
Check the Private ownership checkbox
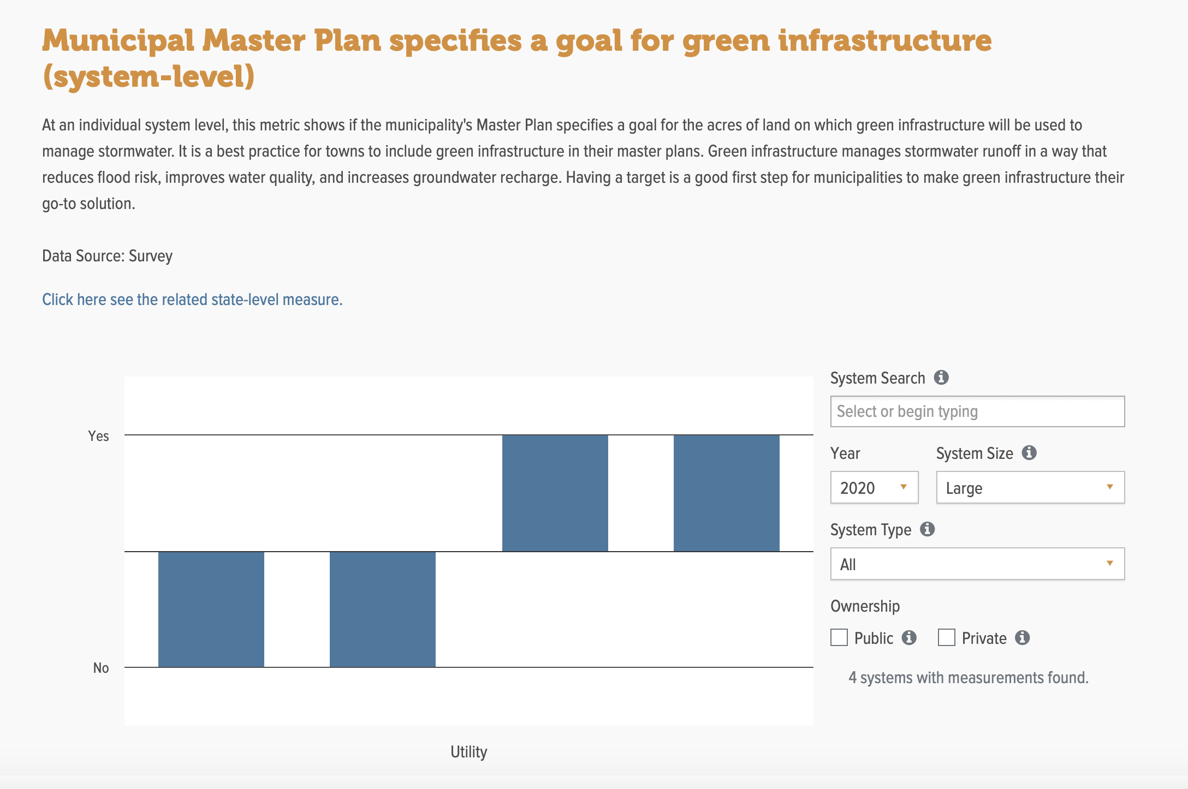(946, 637)
